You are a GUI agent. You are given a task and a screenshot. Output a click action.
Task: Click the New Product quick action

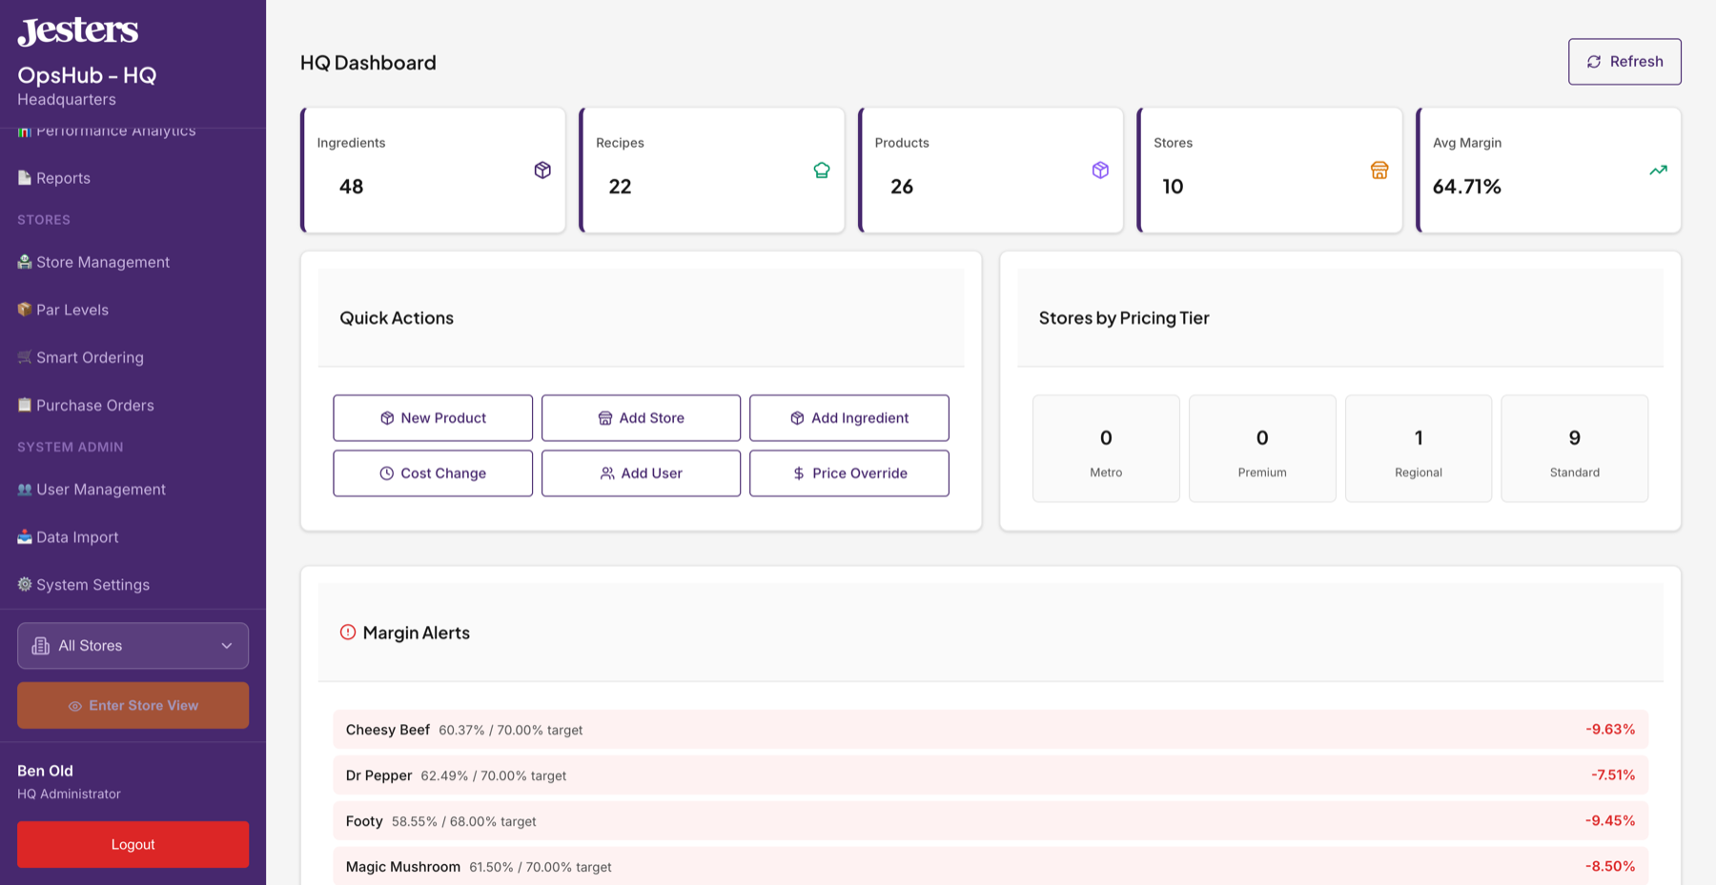pos(432,417)
